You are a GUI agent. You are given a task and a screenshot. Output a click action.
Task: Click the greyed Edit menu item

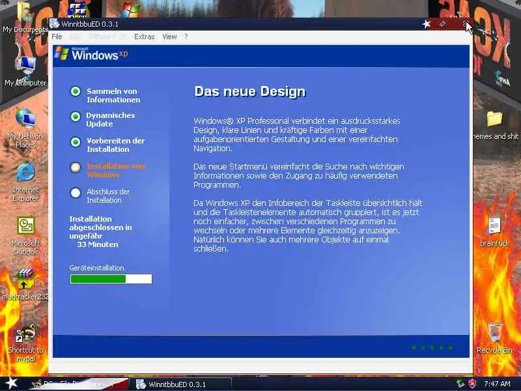click(x=75, y=36)
